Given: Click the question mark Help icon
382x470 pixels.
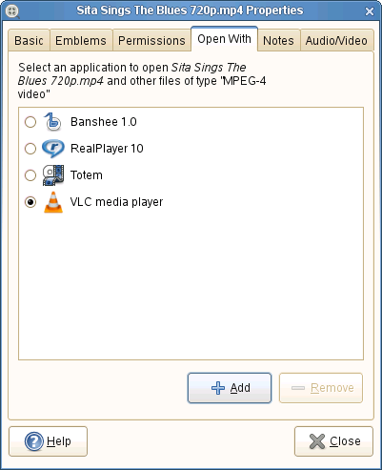Looking at the screenshot, I should click(x=34, y=441).
